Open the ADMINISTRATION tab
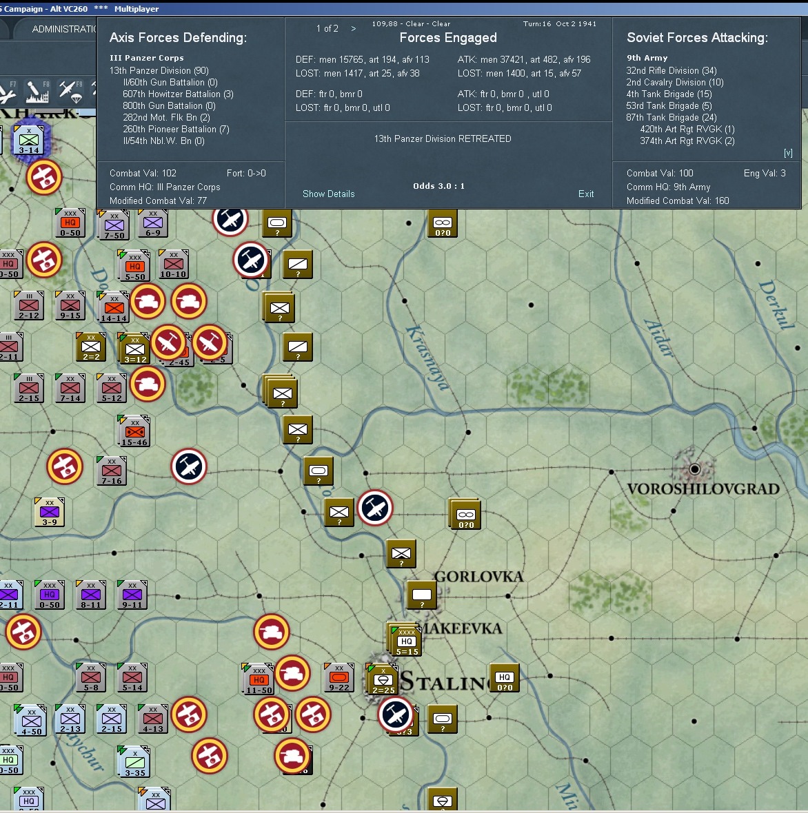 click(x=64, y=29)
